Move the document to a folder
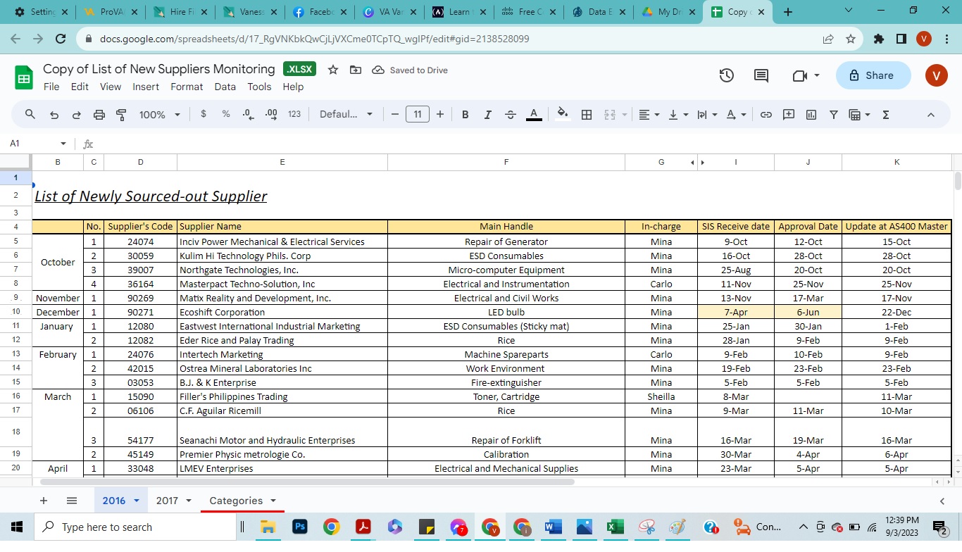 tap(356, 70)
